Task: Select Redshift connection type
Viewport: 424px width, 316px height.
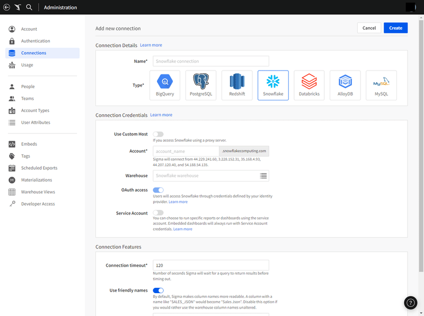Action: coord(237,86)
